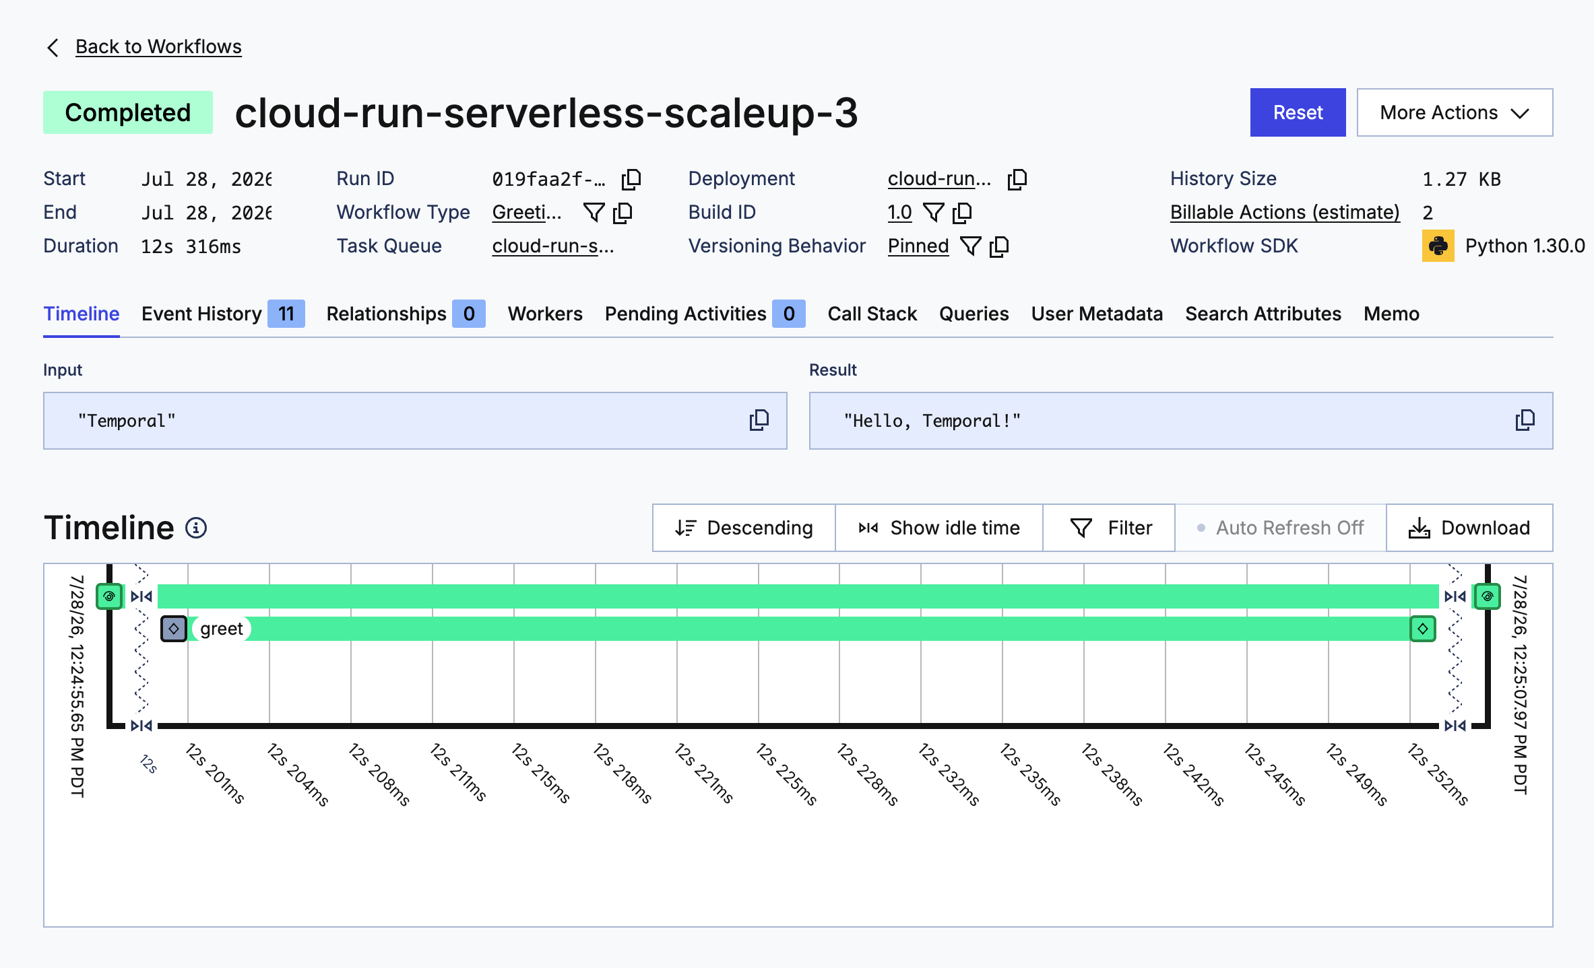Click the greet activity bar label

(222, 629)
